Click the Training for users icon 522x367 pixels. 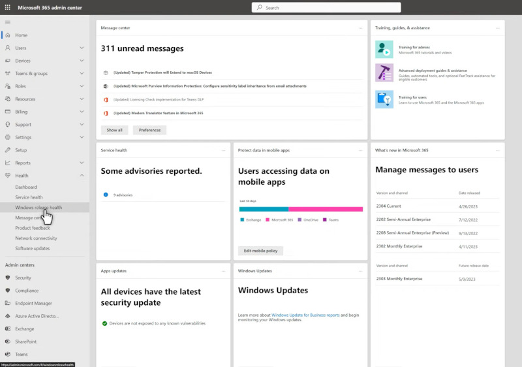pos(384,99)
